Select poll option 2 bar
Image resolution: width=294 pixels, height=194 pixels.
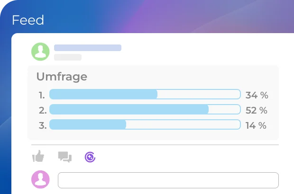(145, 109)
